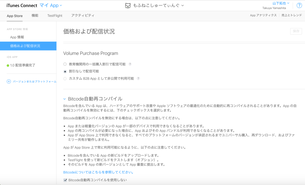Switch to the 機能 tab
Viewport: 305px width, 185px height.
(x=35, y=15)
